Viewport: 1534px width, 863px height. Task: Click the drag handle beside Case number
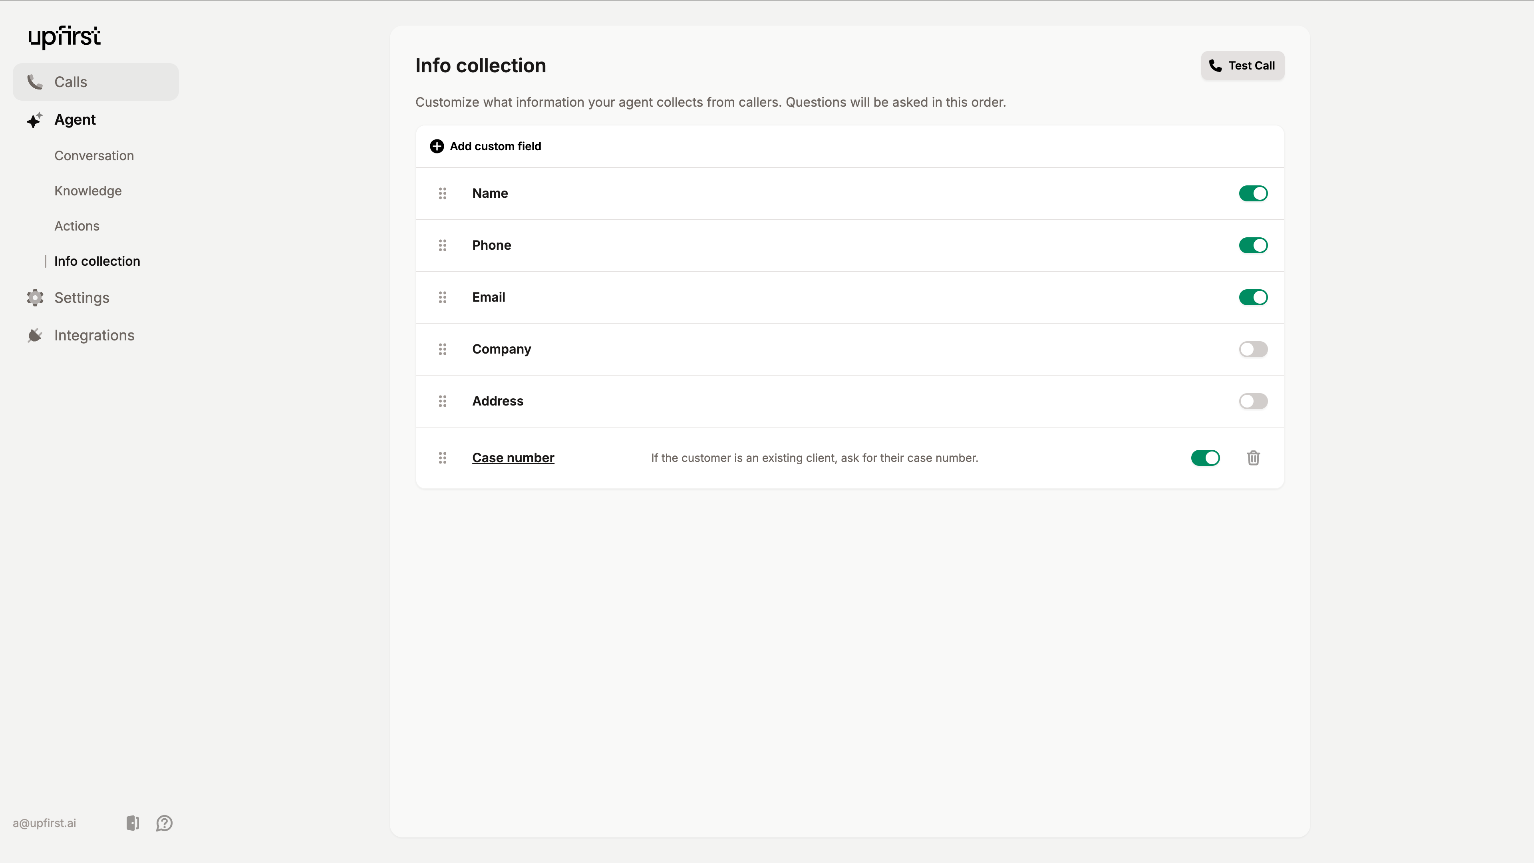443,457
